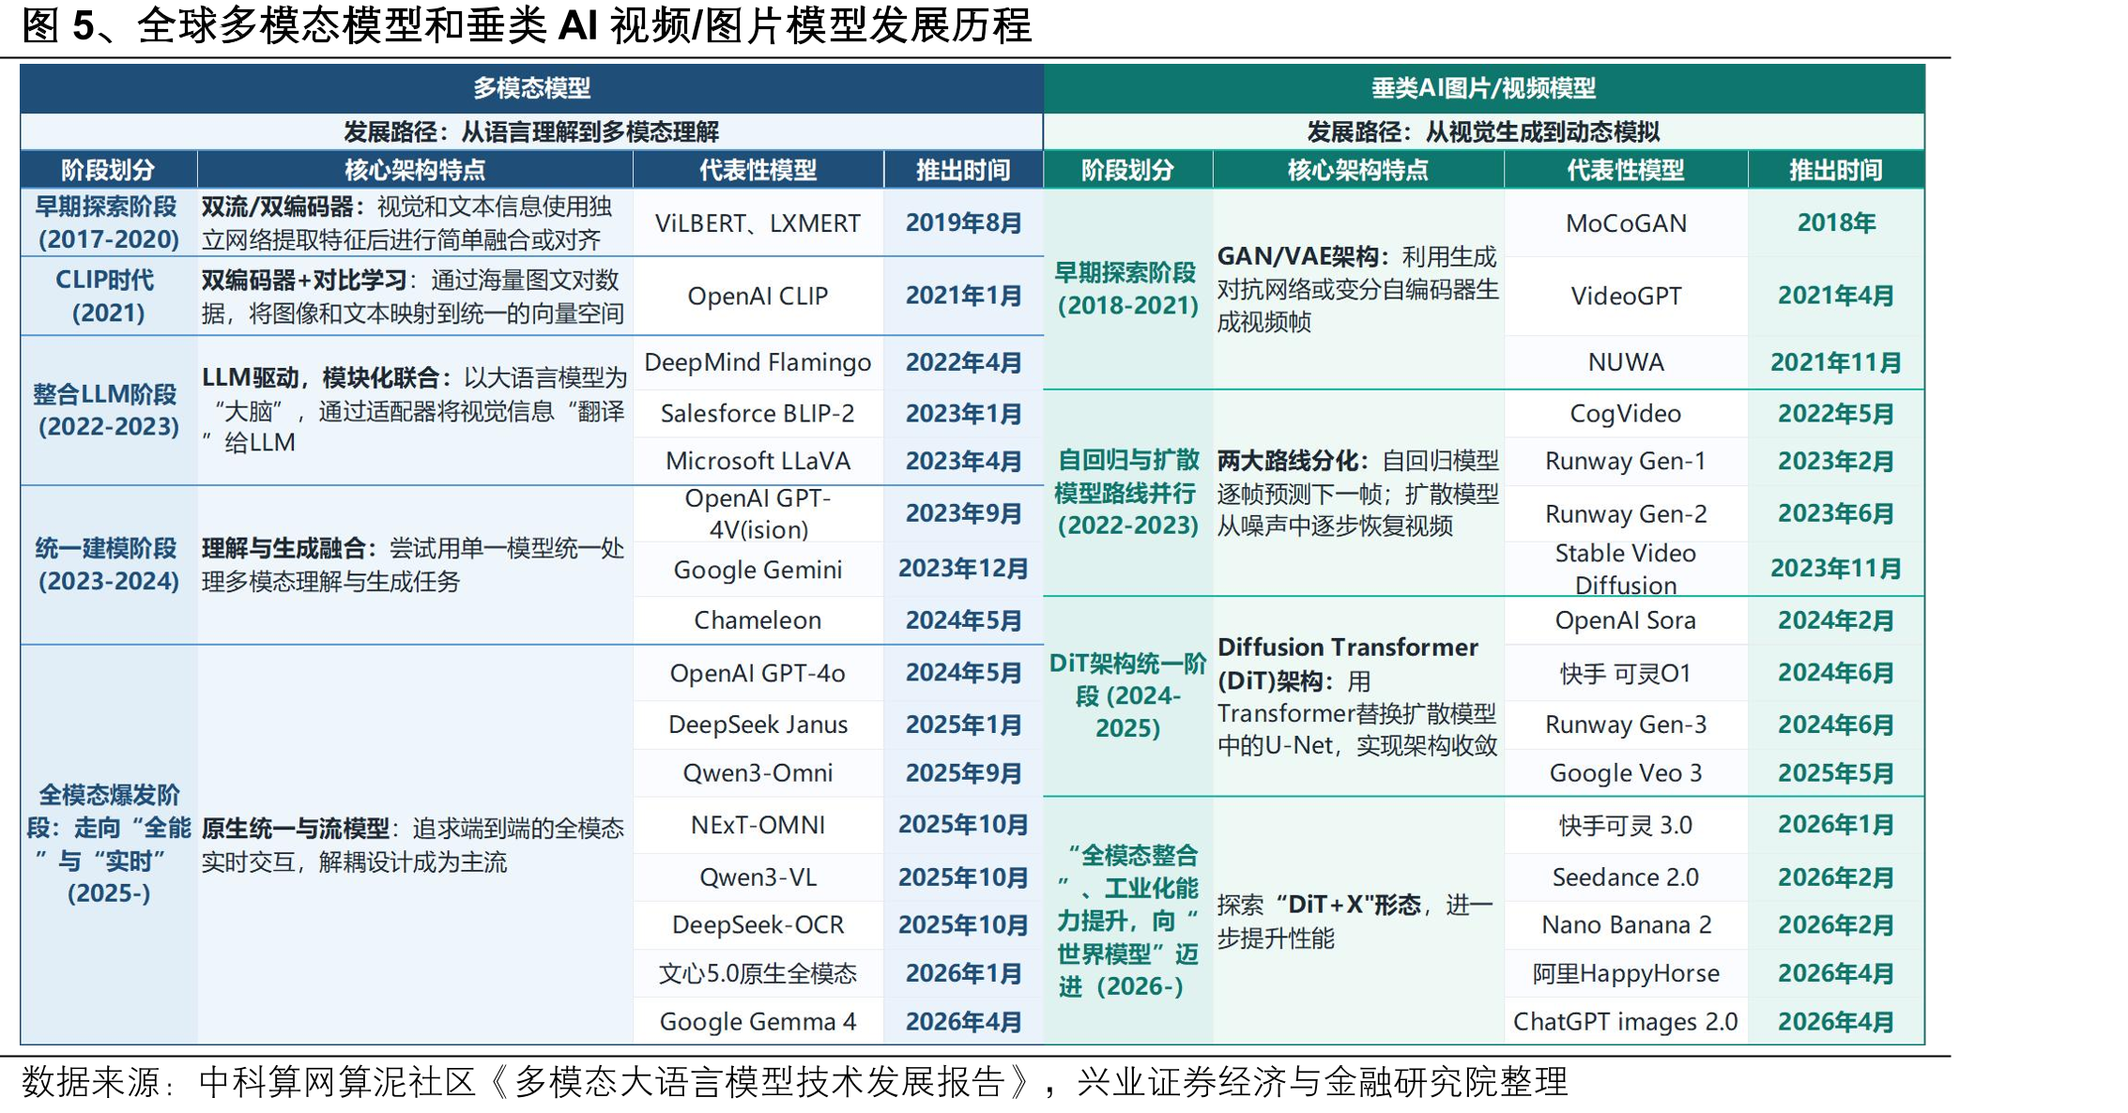Click the Google Gemma 4 cell
Screen dimensions: 2128x1113
pos(758,1022)
